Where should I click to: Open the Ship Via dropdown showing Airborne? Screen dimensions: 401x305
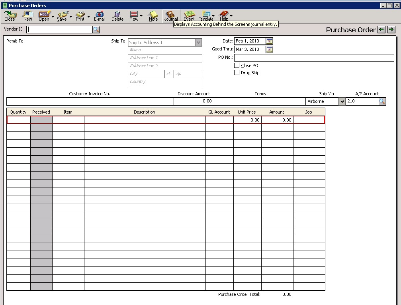pos(342,101)
